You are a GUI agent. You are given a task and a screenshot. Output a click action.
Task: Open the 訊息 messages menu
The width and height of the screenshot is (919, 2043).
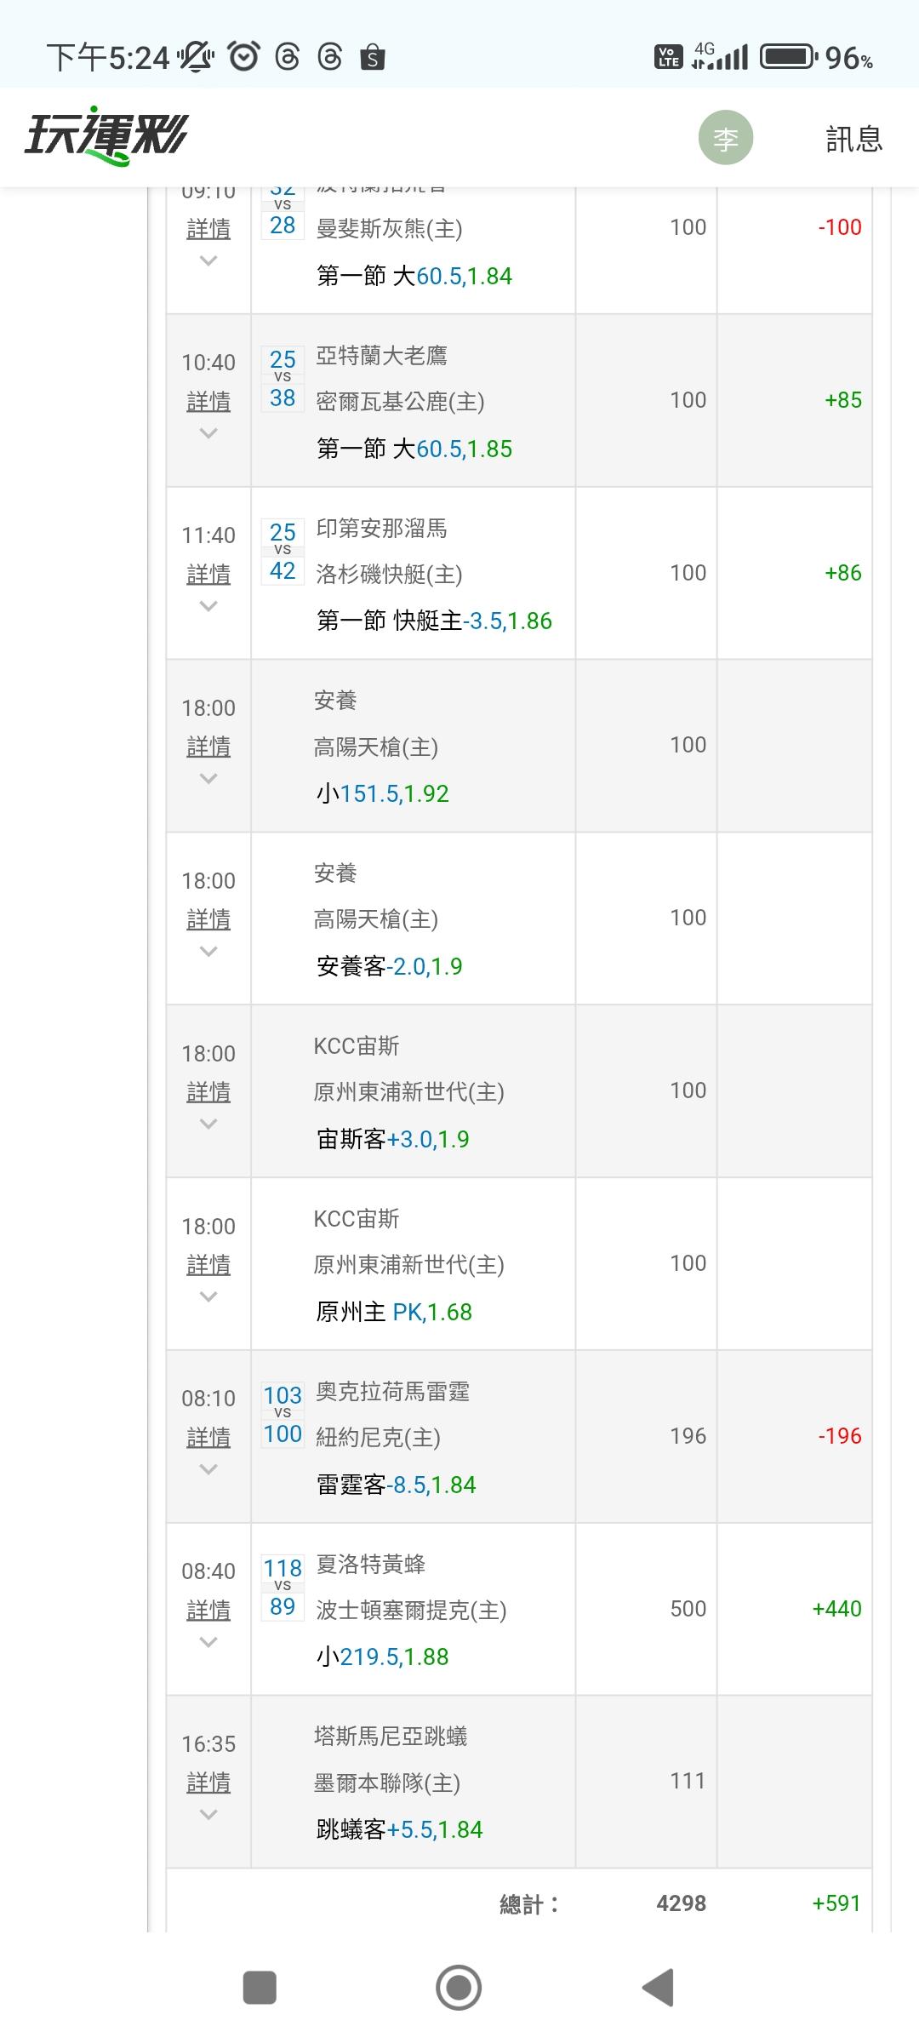[853, 139]
